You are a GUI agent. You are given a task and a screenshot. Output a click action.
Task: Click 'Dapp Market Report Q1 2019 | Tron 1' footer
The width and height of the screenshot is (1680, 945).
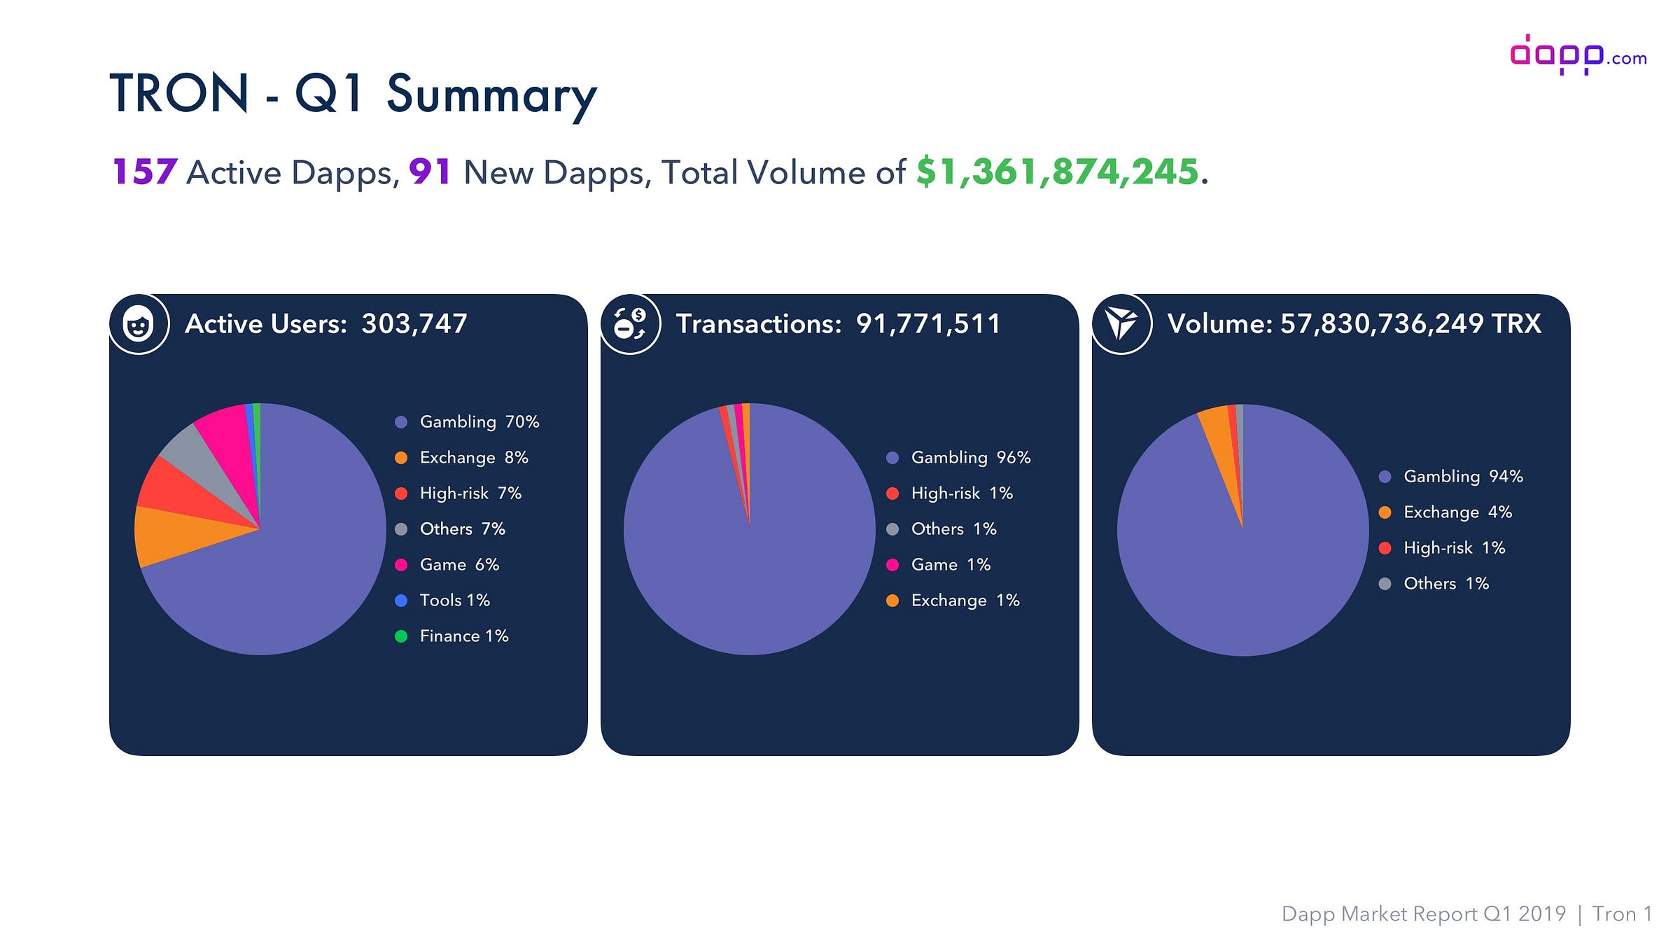click(1466, 914)
